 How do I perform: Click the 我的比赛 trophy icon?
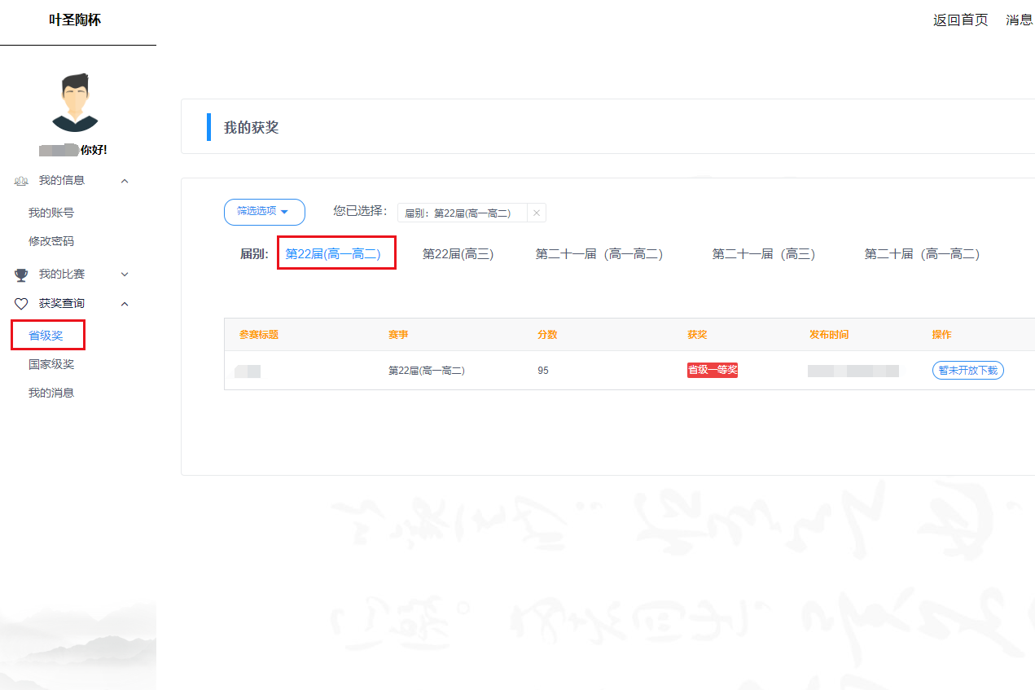pos(21,275)
